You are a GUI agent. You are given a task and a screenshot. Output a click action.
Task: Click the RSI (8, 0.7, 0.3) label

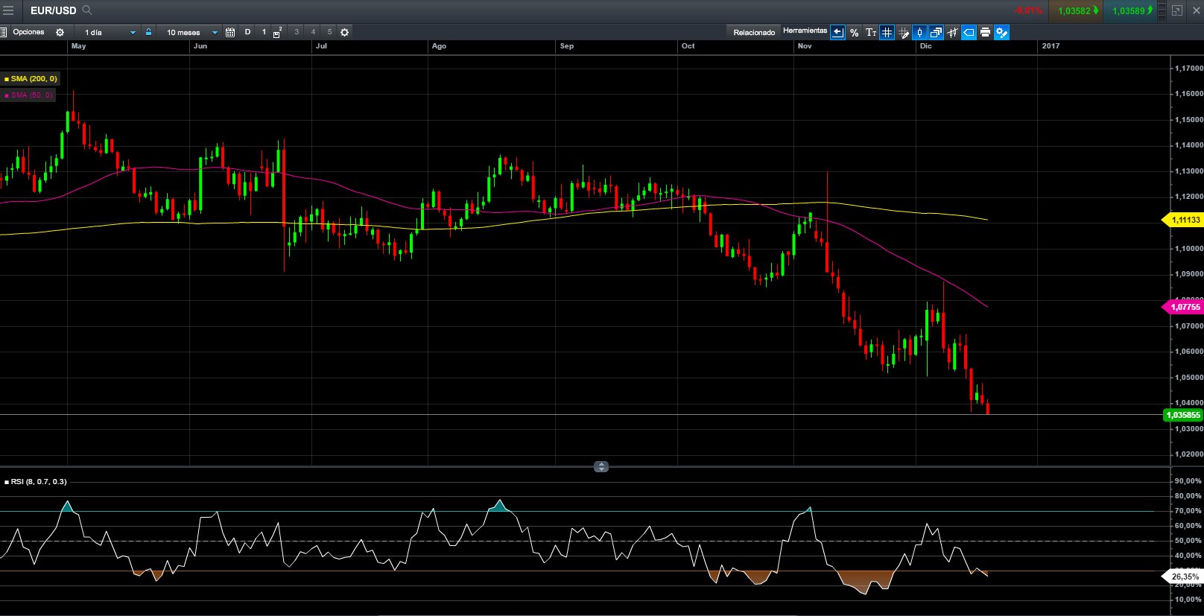pos(38,482)
